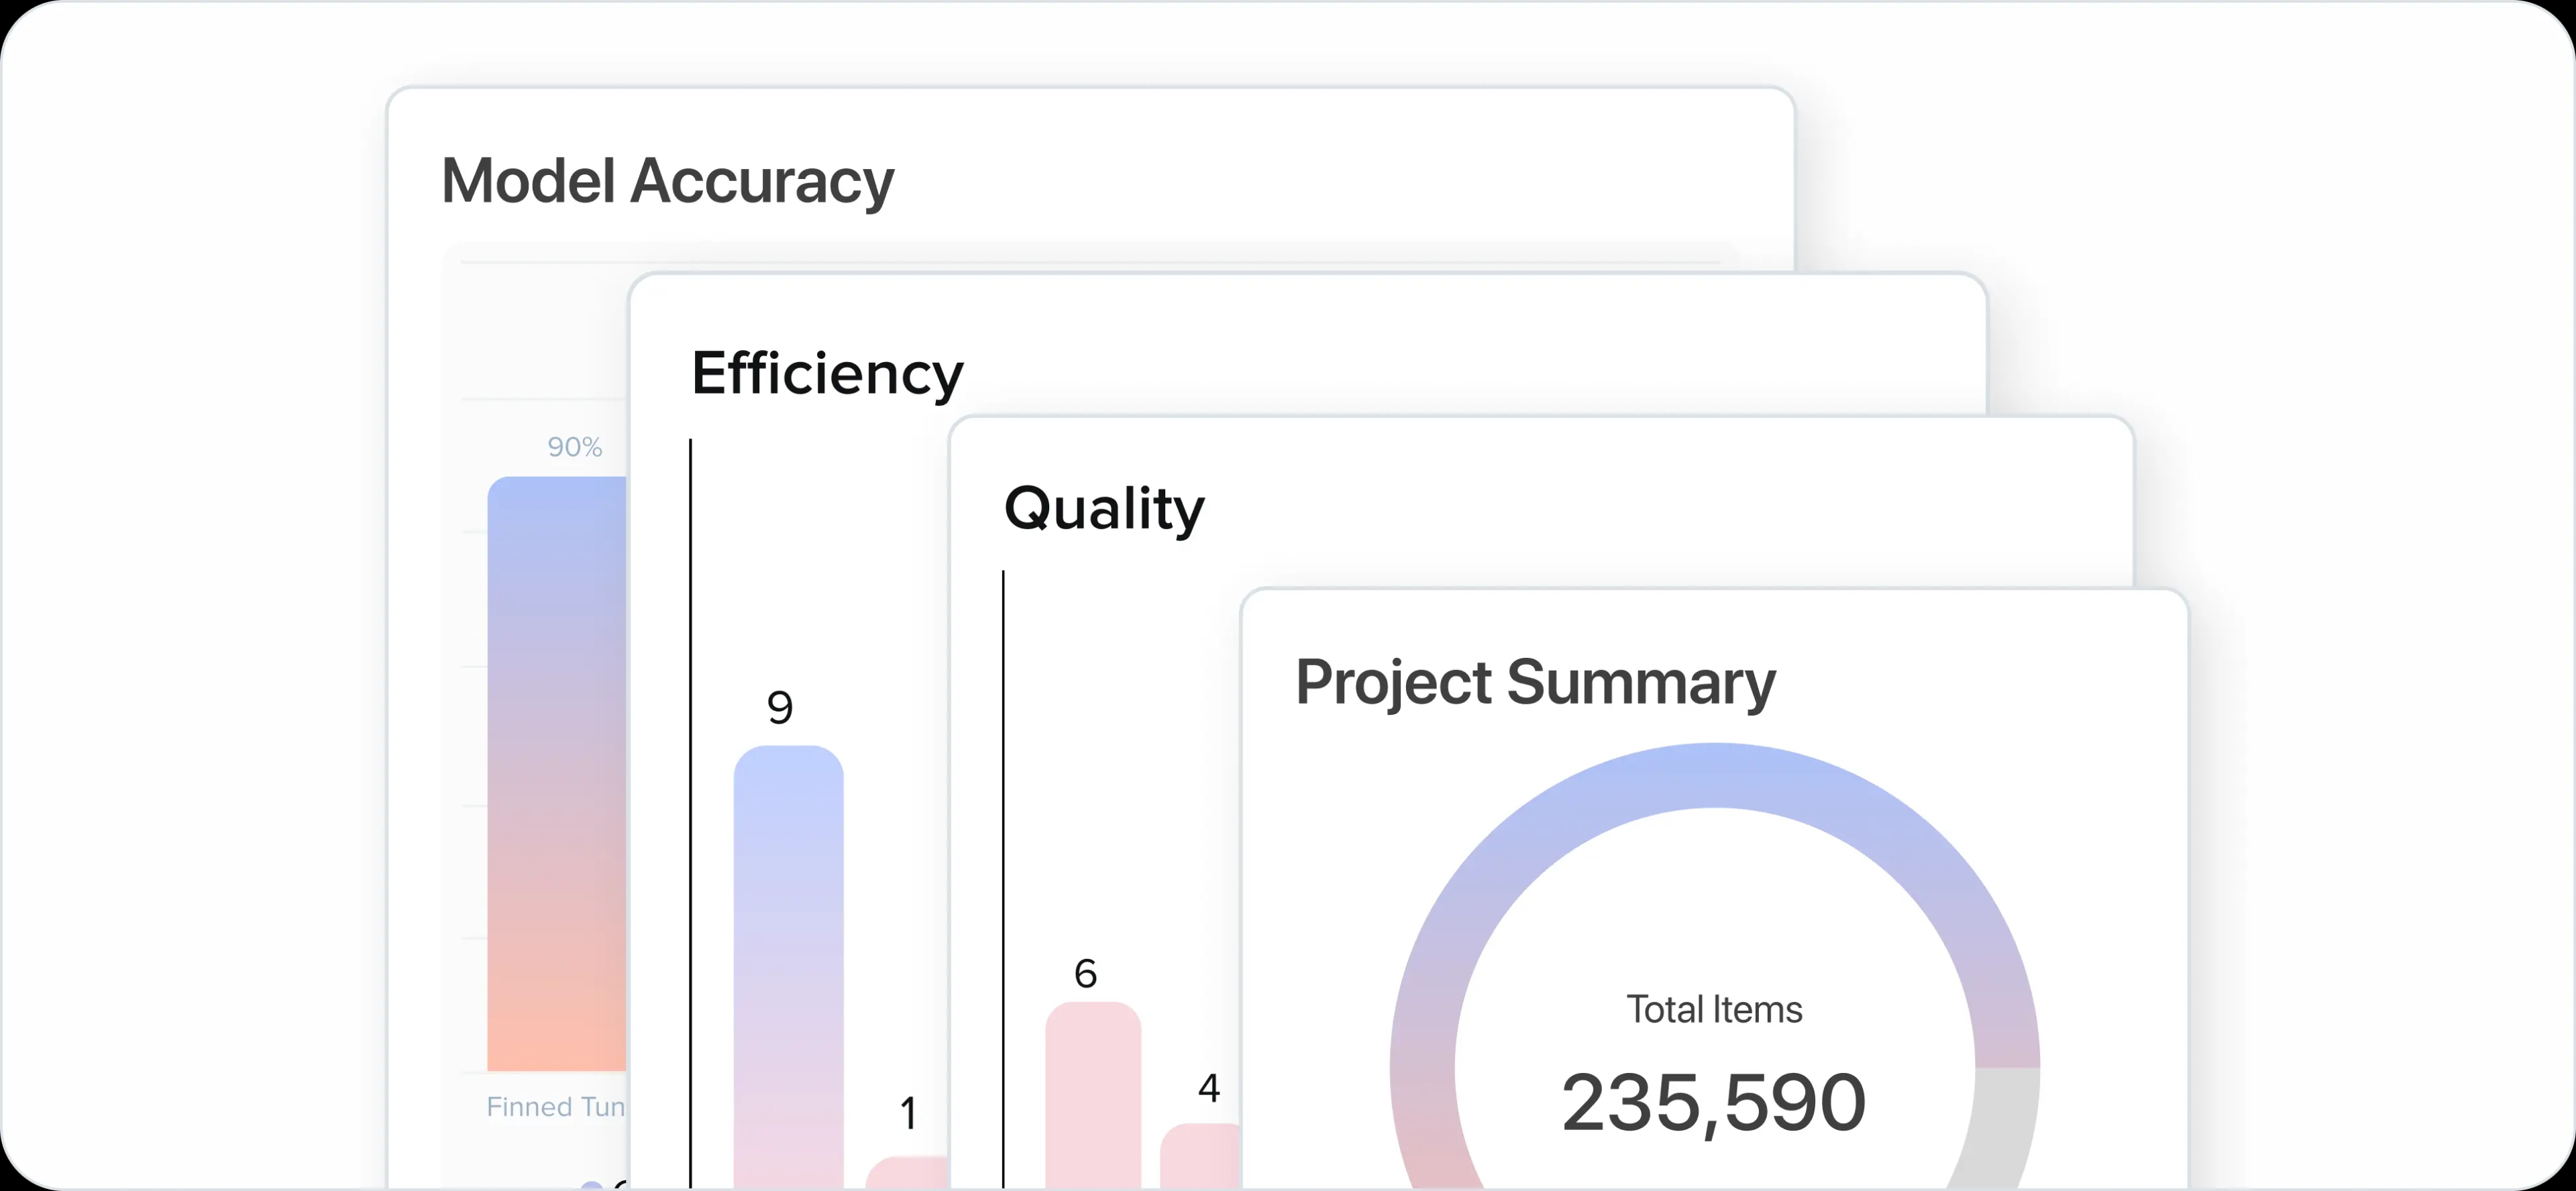This screenshot has width=2576, height=1191.
Task: Click the Quality bar labeled 6
Action: [x=1093, y=1095]
